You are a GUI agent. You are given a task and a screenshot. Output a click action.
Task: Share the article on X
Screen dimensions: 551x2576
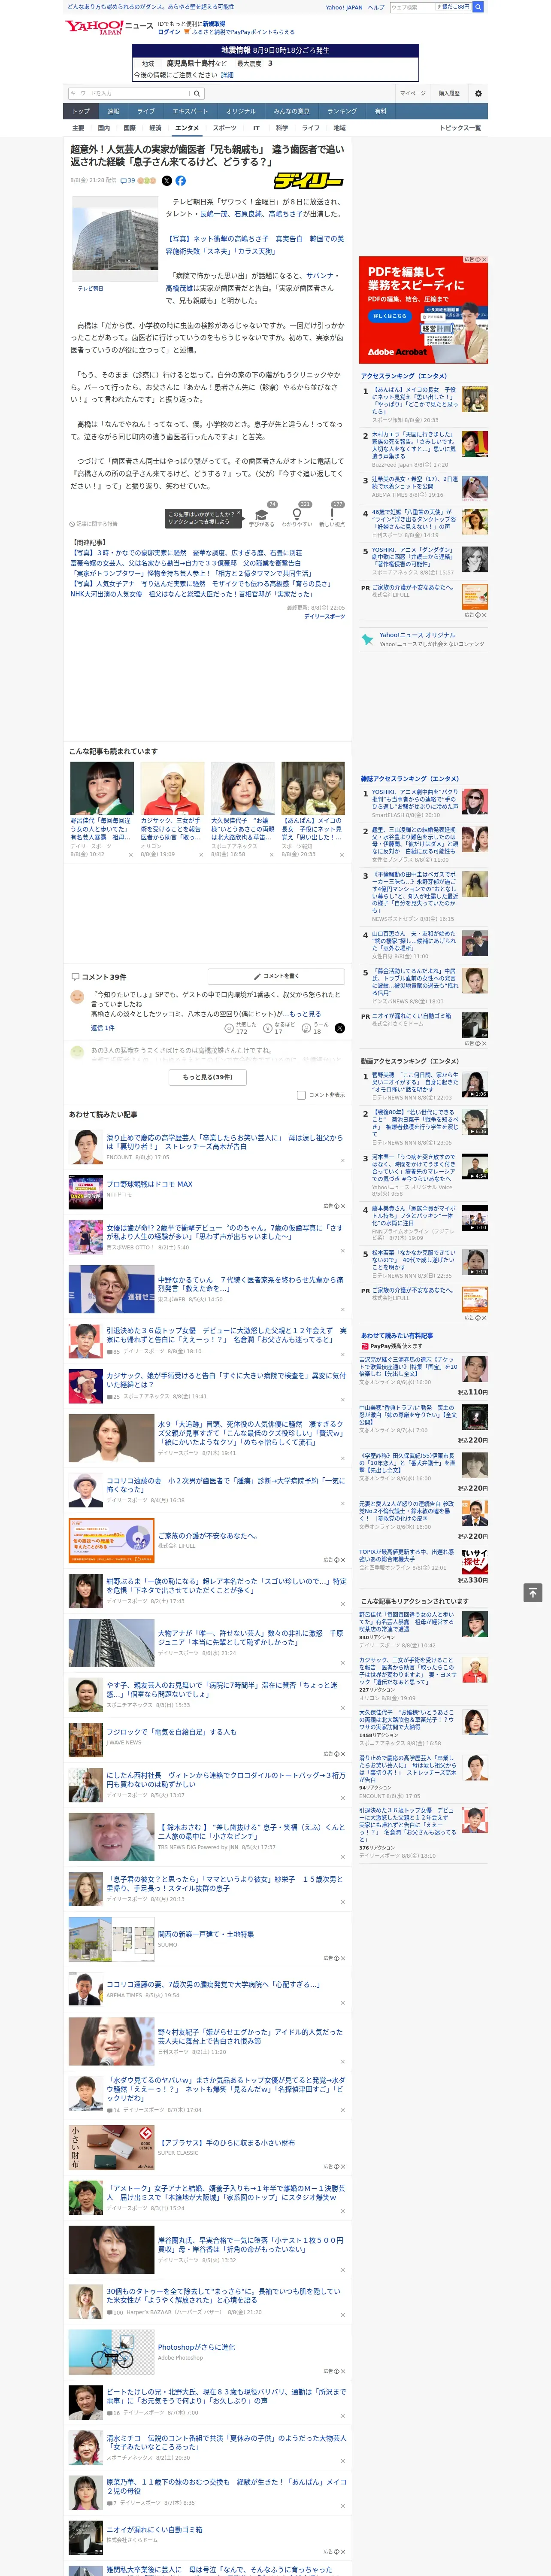pos(167,181)
